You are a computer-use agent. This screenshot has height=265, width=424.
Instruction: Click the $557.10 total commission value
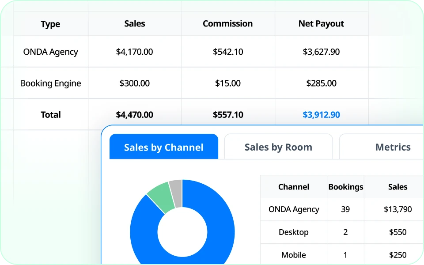(x=228, y=115)
